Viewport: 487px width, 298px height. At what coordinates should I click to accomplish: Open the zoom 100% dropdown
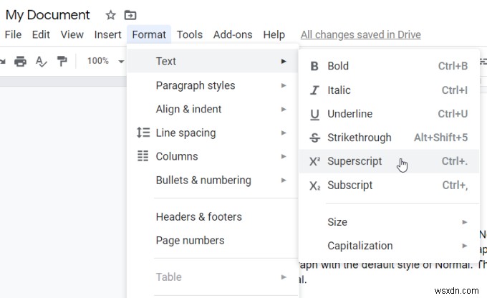(105, 61)
